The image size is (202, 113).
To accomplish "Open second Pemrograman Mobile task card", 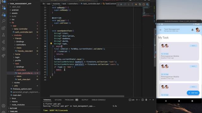I will (179, 72).
